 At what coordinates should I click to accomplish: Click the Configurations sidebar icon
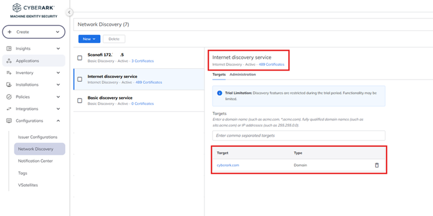[x=9, y=121]
